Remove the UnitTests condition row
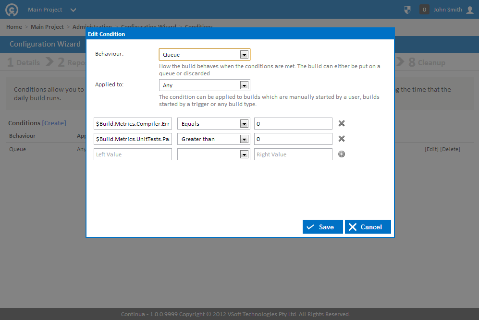Screen dimensions: 479x320 pyautogui.click(x=342, y=139)
